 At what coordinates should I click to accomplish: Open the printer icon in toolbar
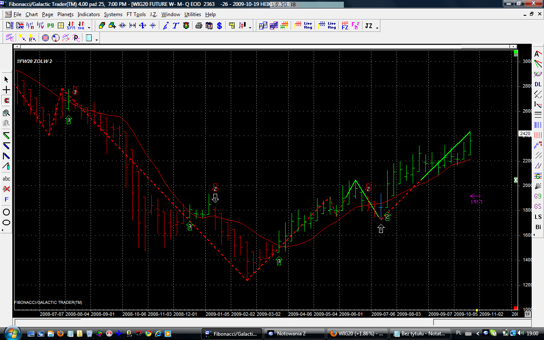199,26
